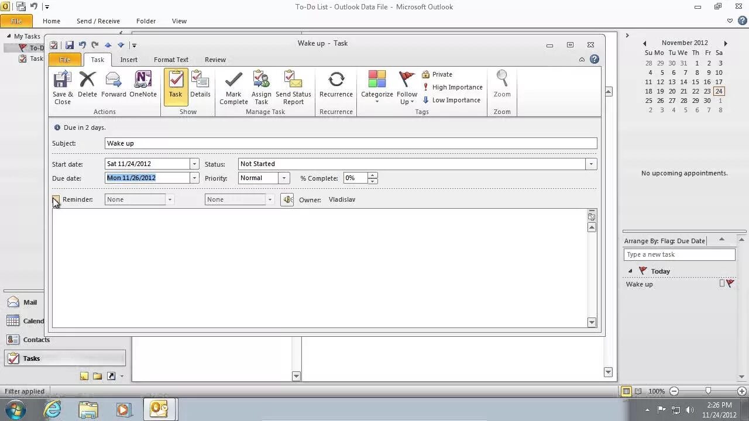Open the View tab in Outlook

tap(179, 21)
